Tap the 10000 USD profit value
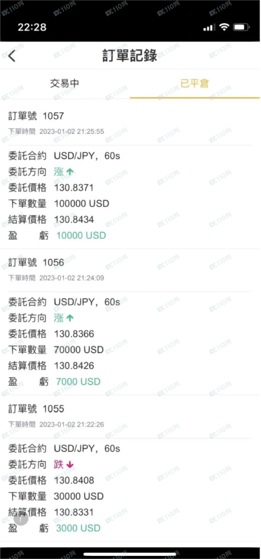 tap(81, 235)
